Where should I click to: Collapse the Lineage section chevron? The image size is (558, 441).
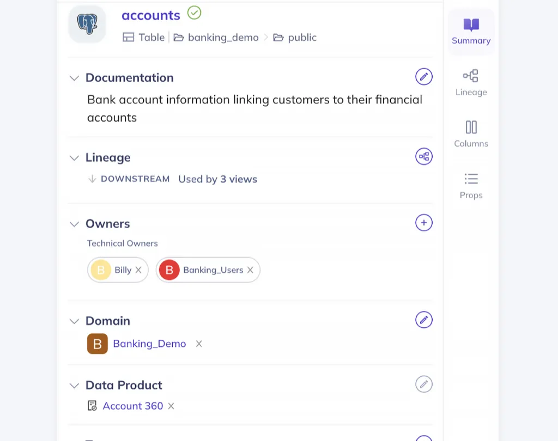[74, 158]
